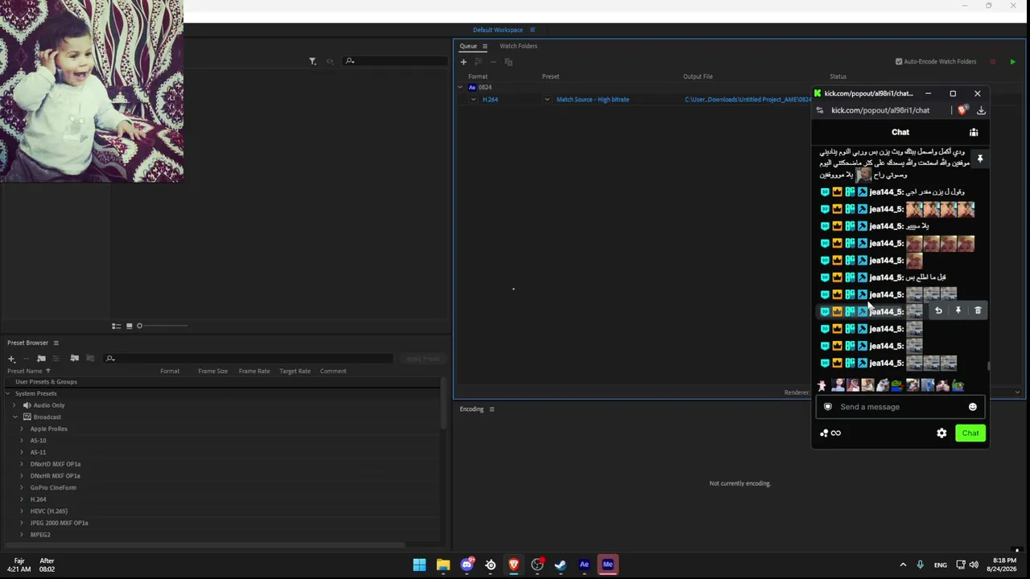Collapse the Broadcast preset group
Viewport: 1030px width, 579px height.
coord(15,417)
